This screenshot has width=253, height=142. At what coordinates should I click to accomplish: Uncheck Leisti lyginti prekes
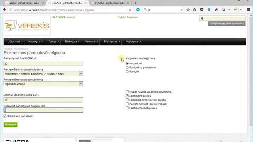coord(127,96)
